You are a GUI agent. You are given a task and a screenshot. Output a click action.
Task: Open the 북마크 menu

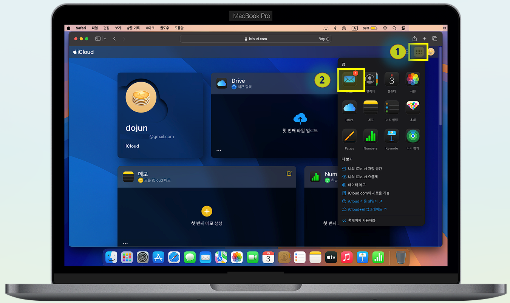click(x=150, y=28)
